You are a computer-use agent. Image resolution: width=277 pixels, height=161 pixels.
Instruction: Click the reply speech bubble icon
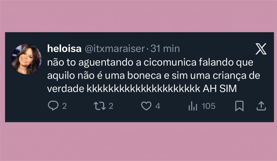click(54, 106)
